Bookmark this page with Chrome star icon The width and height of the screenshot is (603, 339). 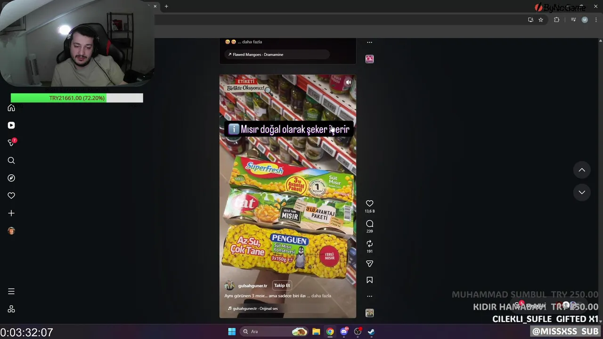(541, 20)
